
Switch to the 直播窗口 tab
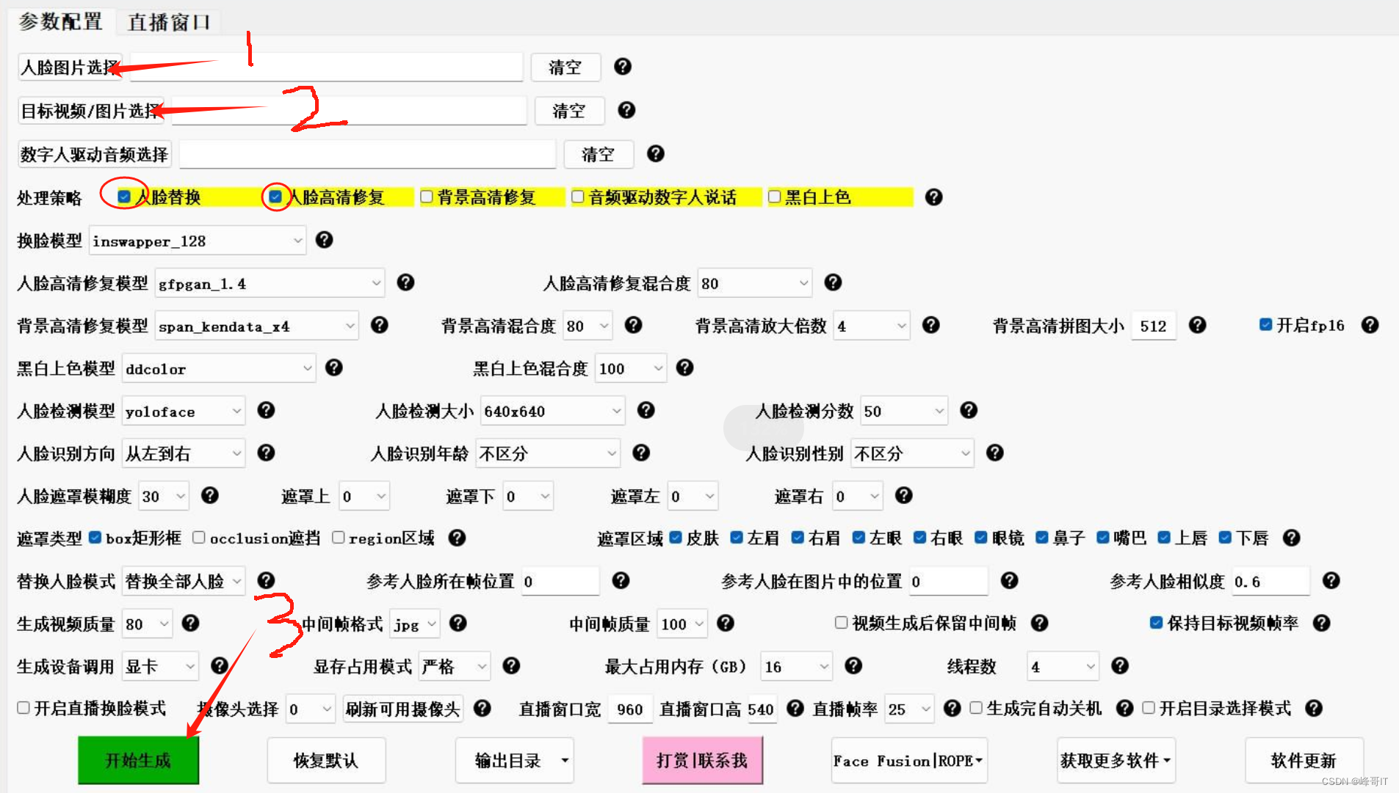[x=169, y=22]
